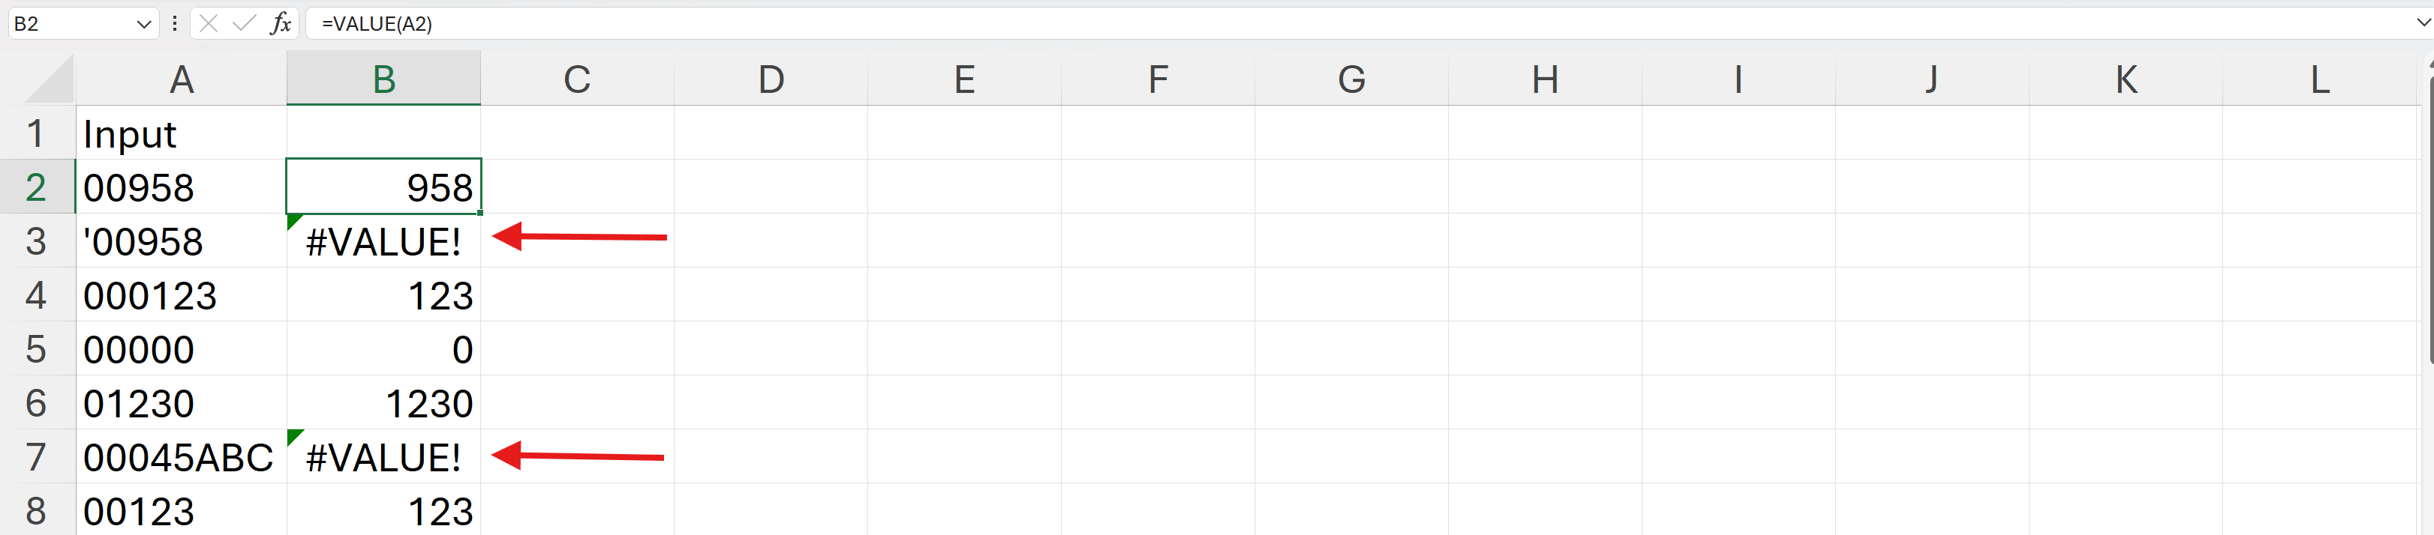This screenshot has width=2434, height=535.
Task: Click the Cancel entry X icon
Action: coord(209,23)
